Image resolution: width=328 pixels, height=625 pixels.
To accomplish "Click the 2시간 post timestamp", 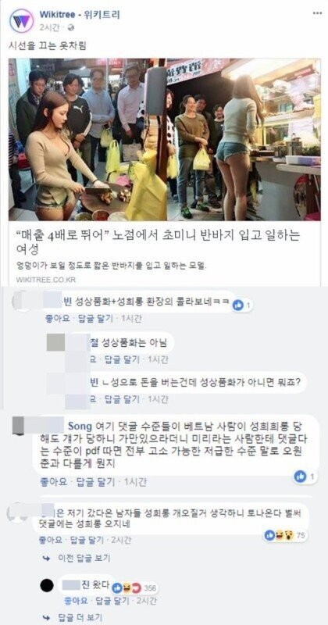I will point(50,27).
